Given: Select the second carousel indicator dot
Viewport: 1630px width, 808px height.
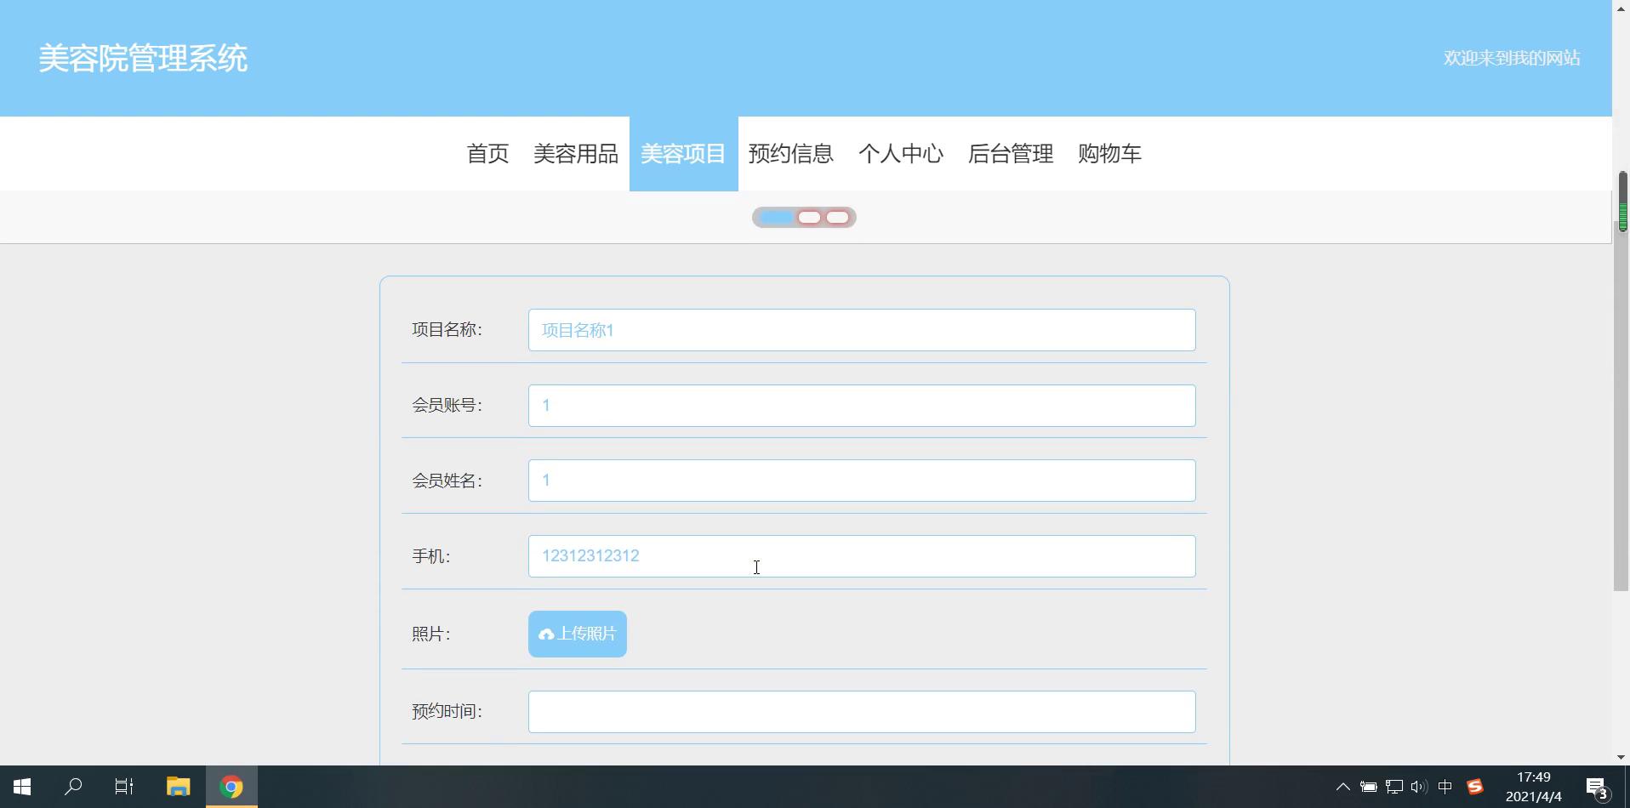Looking at the screenshot, I should [809, 218].
